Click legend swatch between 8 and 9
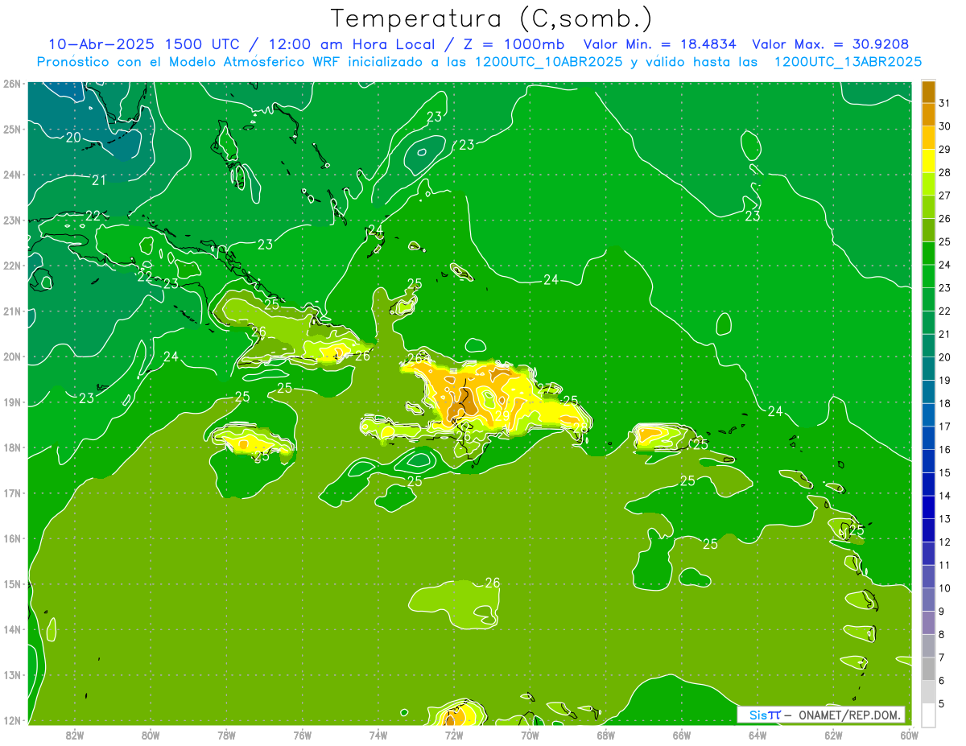This screenshot has width=966, height=746. click(929, 623)
